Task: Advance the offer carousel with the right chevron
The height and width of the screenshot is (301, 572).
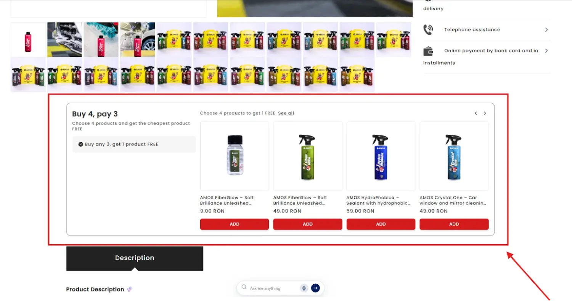Action: (x=485, y=113)
